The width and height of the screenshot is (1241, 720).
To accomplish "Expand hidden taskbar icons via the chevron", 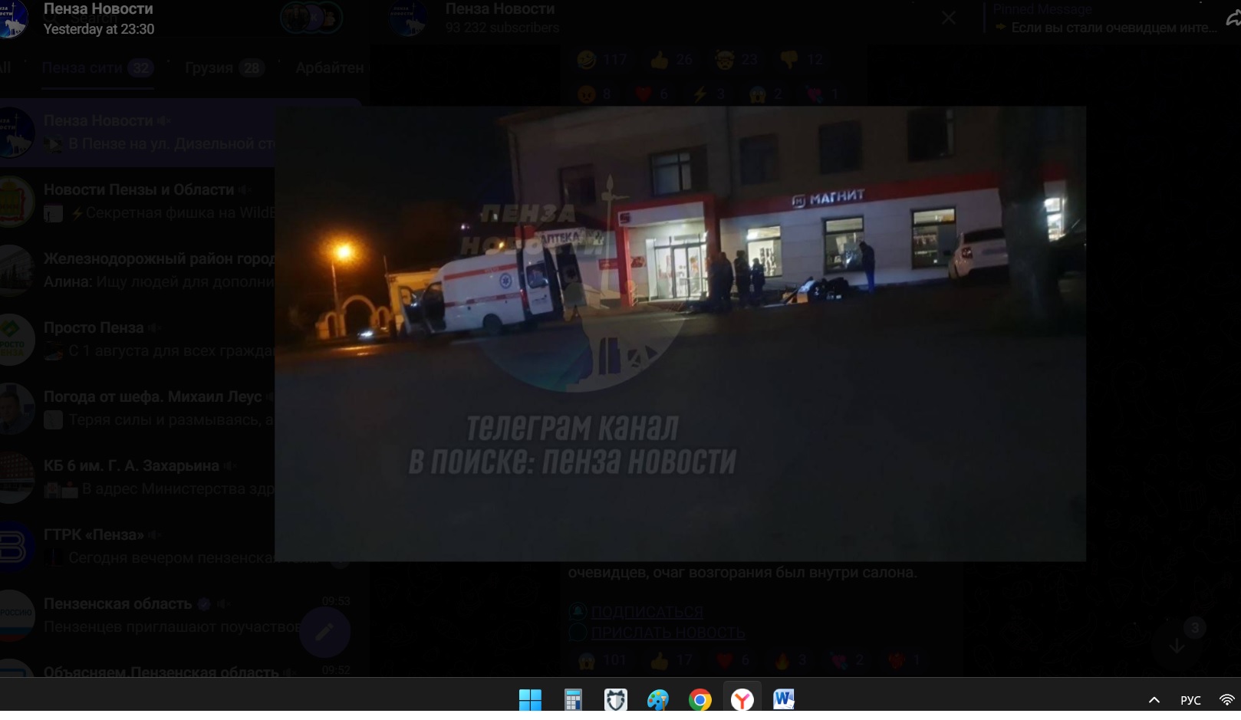I will [1154, 699].
